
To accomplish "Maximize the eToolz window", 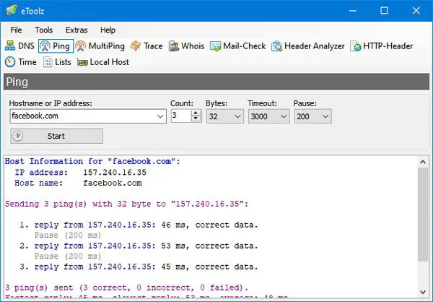I will click(384, 11).
